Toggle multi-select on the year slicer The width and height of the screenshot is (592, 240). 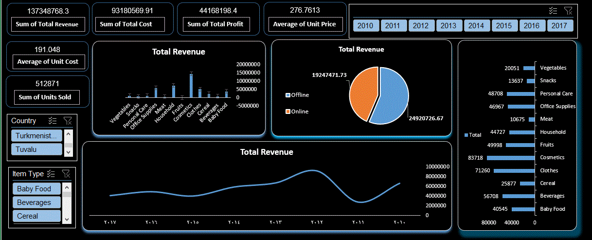(x=553, y=11)
